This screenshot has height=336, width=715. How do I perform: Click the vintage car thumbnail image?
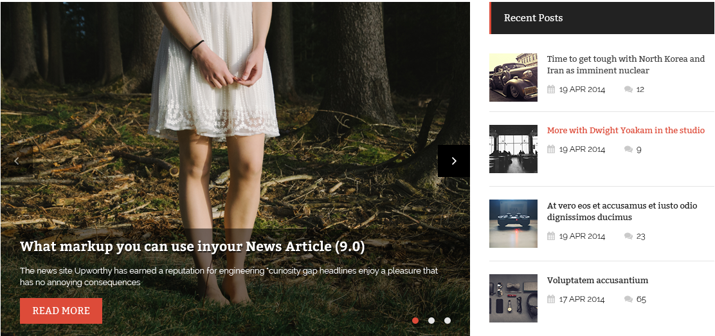513,77
